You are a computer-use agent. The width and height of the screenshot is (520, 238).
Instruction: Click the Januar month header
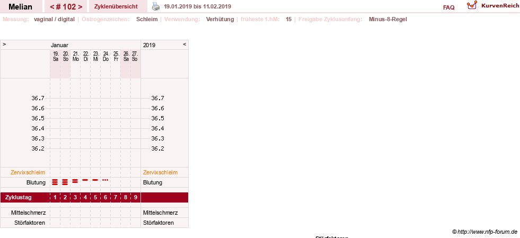click(x=59, y=45)
